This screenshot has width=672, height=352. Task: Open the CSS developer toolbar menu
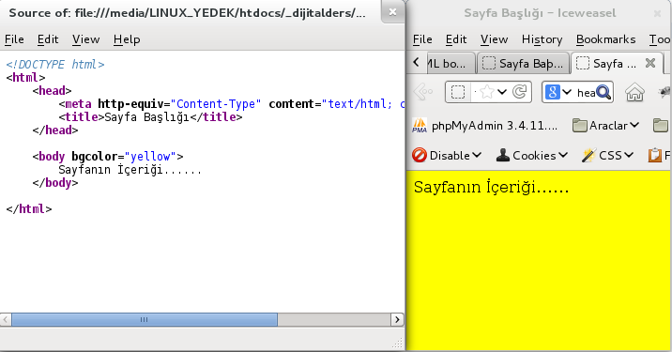click(607, 155)
